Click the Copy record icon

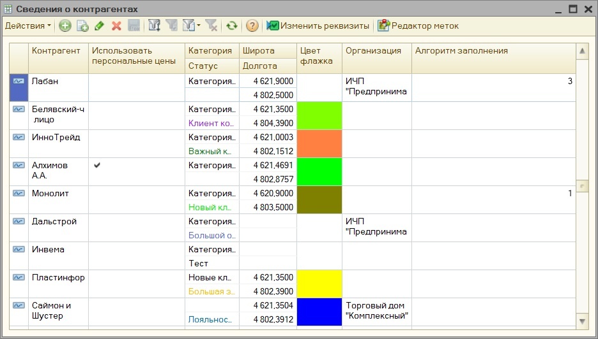82,26
